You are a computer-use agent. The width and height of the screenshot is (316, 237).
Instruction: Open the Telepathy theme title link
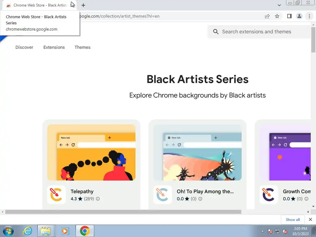point(82,191)
